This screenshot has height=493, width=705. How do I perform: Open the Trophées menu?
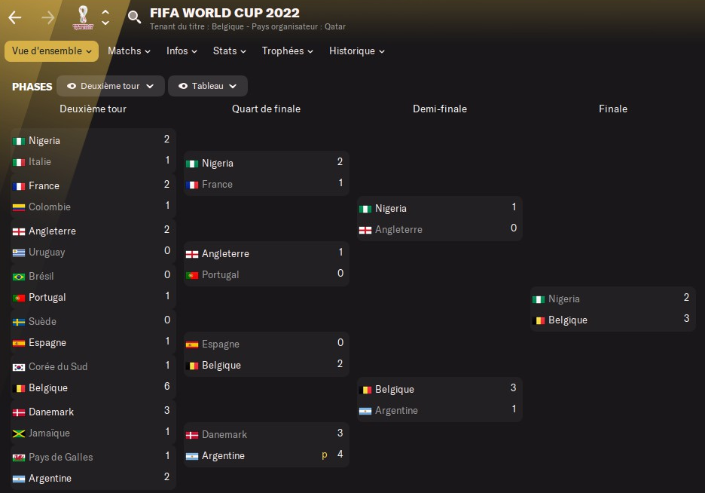pos(288,51)
